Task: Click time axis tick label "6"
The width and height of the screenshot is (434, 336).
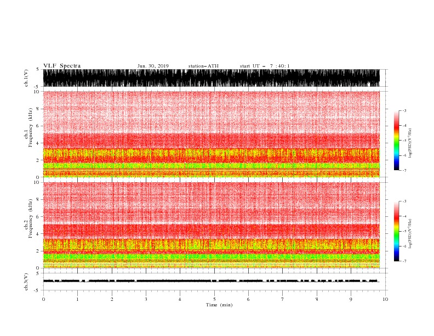Action: pos(249,299)
